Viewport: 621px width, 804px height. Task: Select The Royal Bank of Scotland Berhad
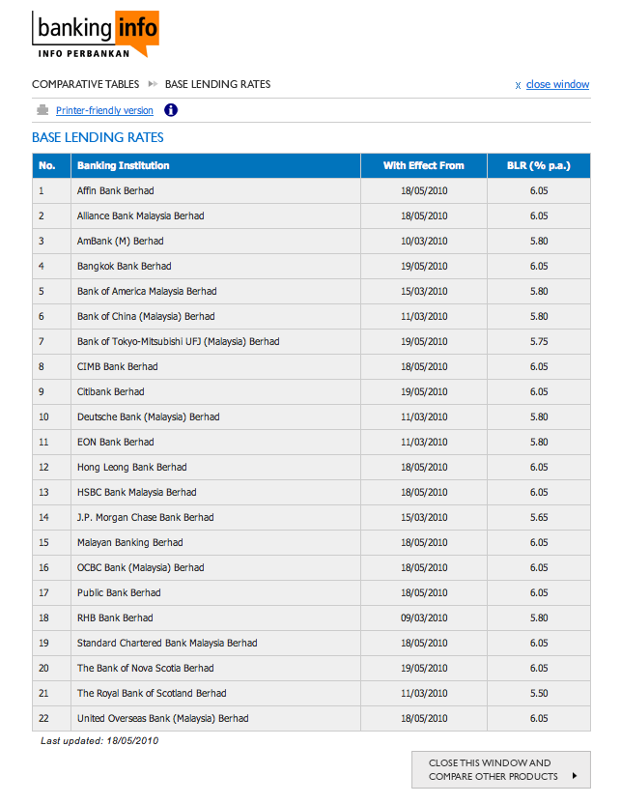[x=152, y=693]
